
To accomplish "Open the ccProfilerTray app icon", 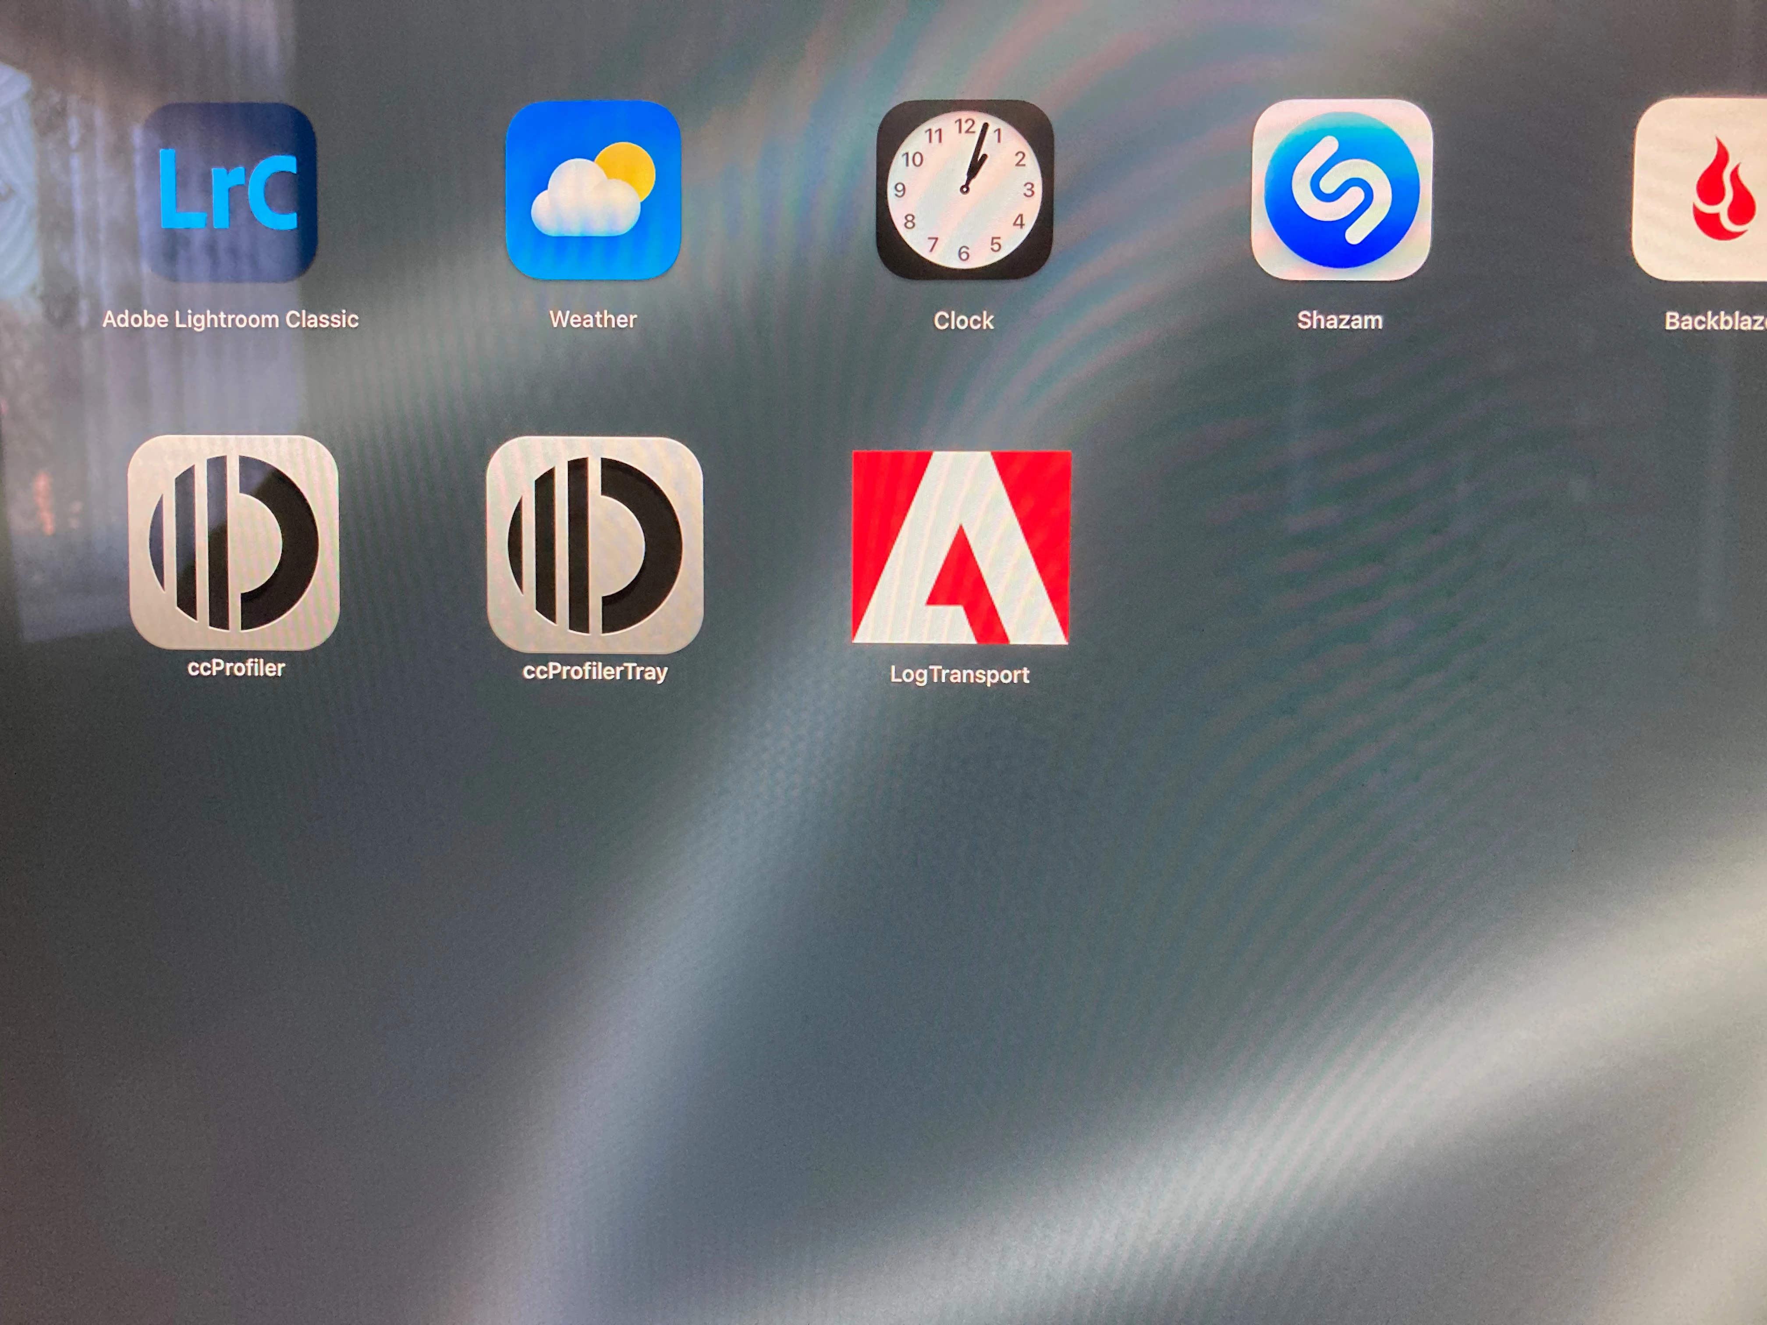I will 594,545.
